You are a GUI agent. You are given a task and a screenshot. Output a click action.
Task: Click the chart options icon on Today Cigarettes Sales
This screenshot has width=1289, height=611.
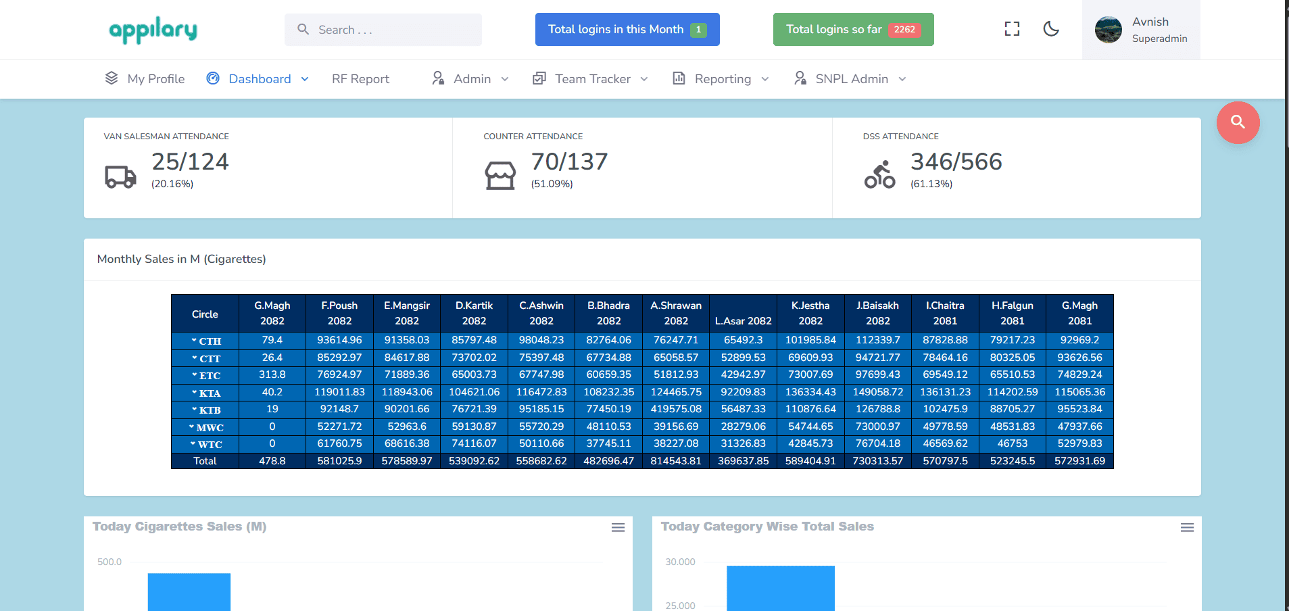click(618, 527)
